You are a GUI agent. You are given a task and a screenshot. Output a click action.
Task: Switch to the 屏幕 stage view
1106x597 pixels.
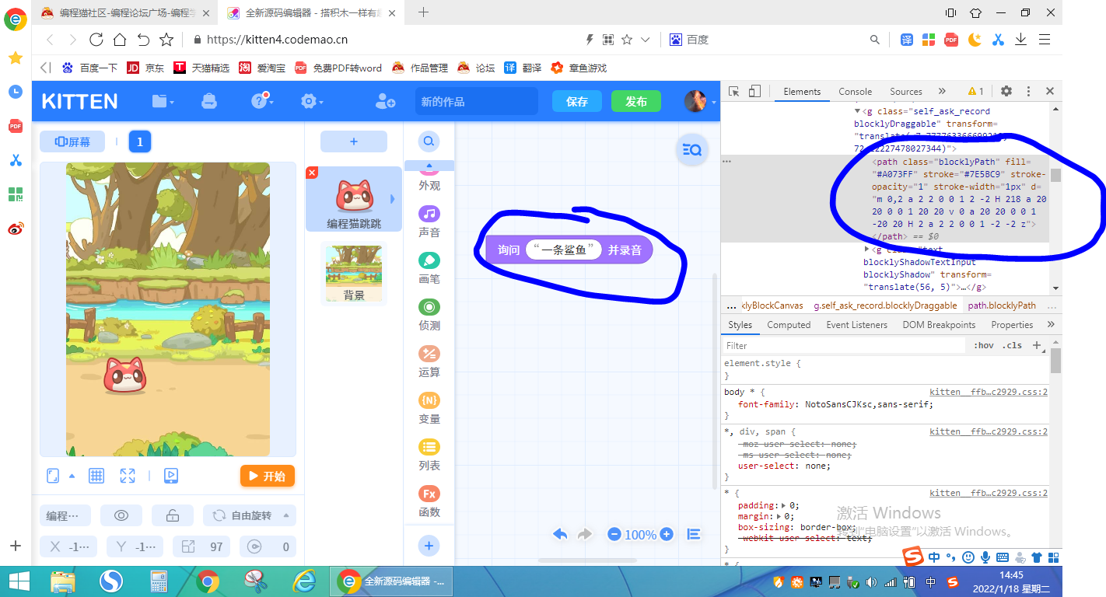(72, 141)
